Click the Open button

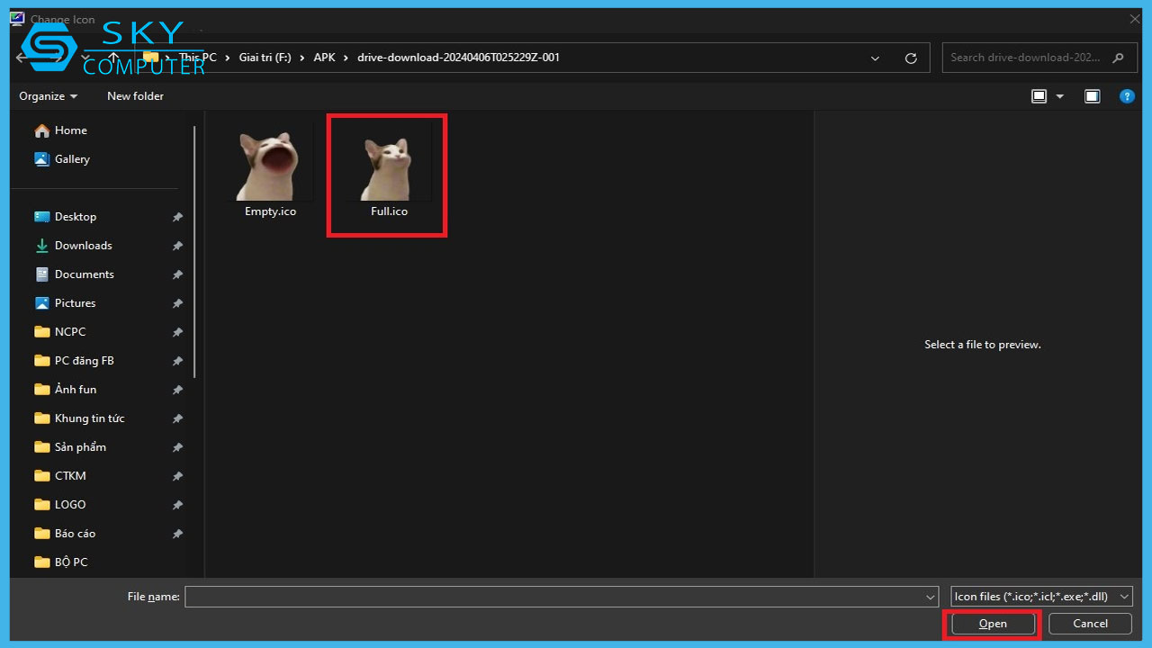993,624
